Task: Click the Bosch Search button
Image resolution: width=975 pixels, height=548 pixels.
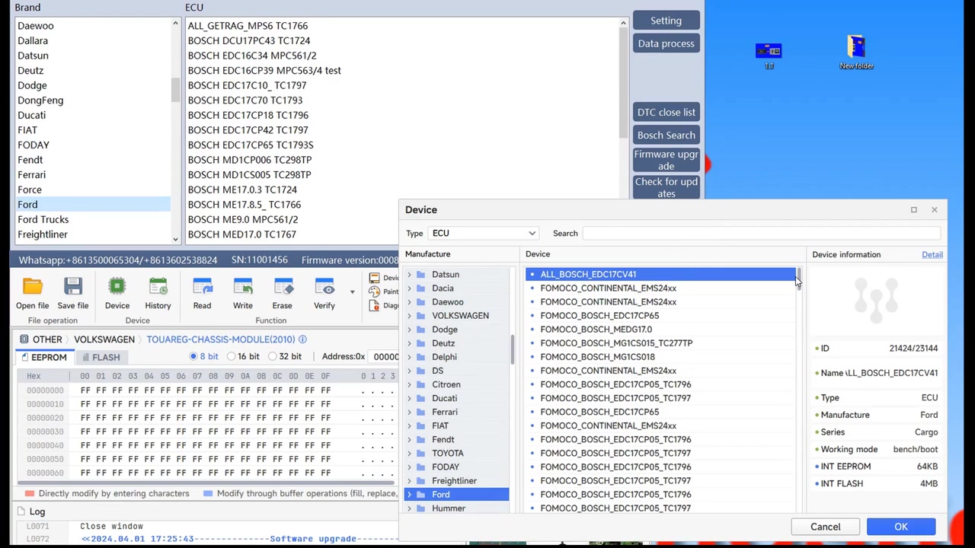Action: 666,135
